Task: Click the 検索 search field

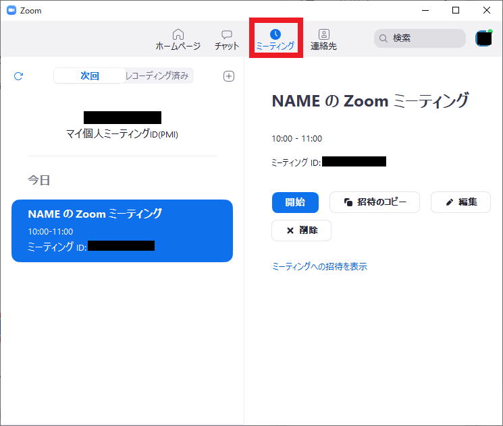Action: 419,38
